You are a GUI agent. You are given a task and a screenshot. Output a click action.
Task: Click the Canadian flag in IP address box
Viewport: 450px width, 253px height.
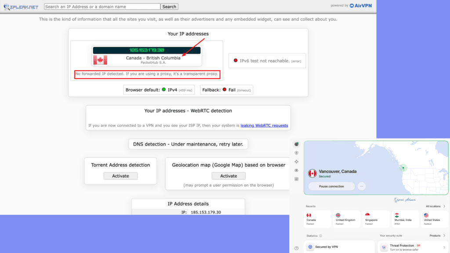[100, 60]
